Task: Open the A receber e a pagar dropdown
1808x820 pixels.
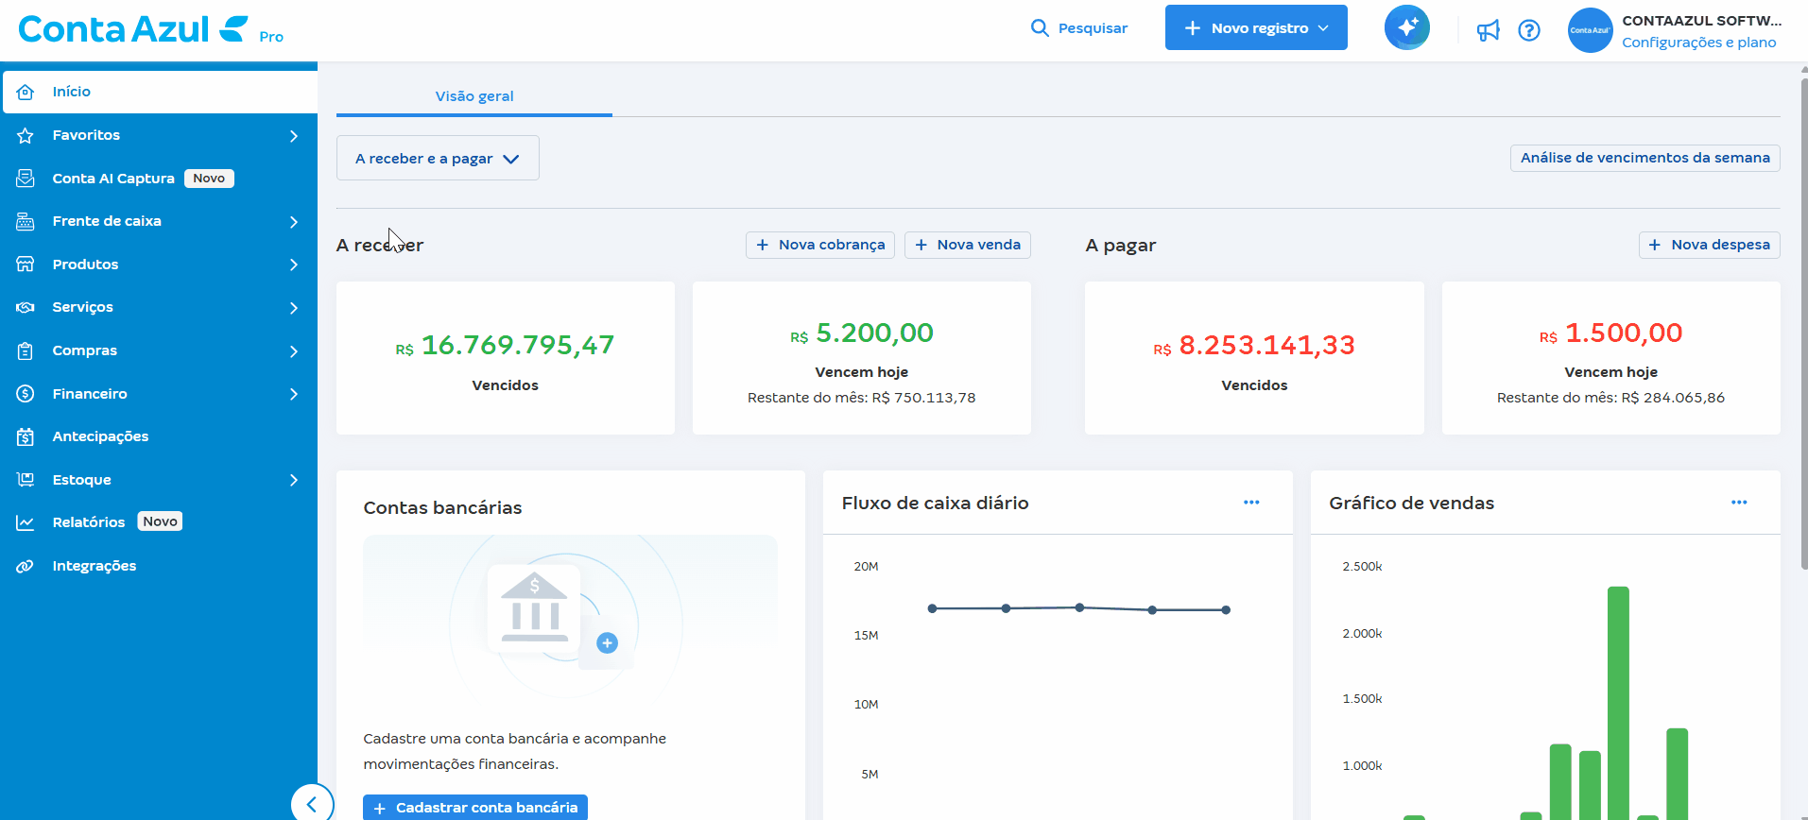Action: tap(438, 158)
